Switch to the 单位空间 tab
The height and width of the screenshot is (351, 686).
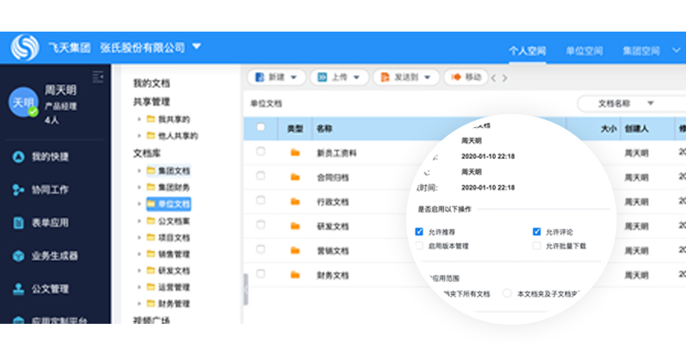[584, 51]
